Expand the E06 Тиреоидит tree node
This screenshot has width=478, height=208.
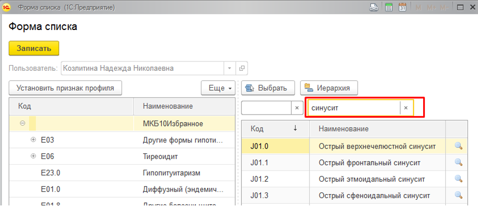click(x=34, y=156)
